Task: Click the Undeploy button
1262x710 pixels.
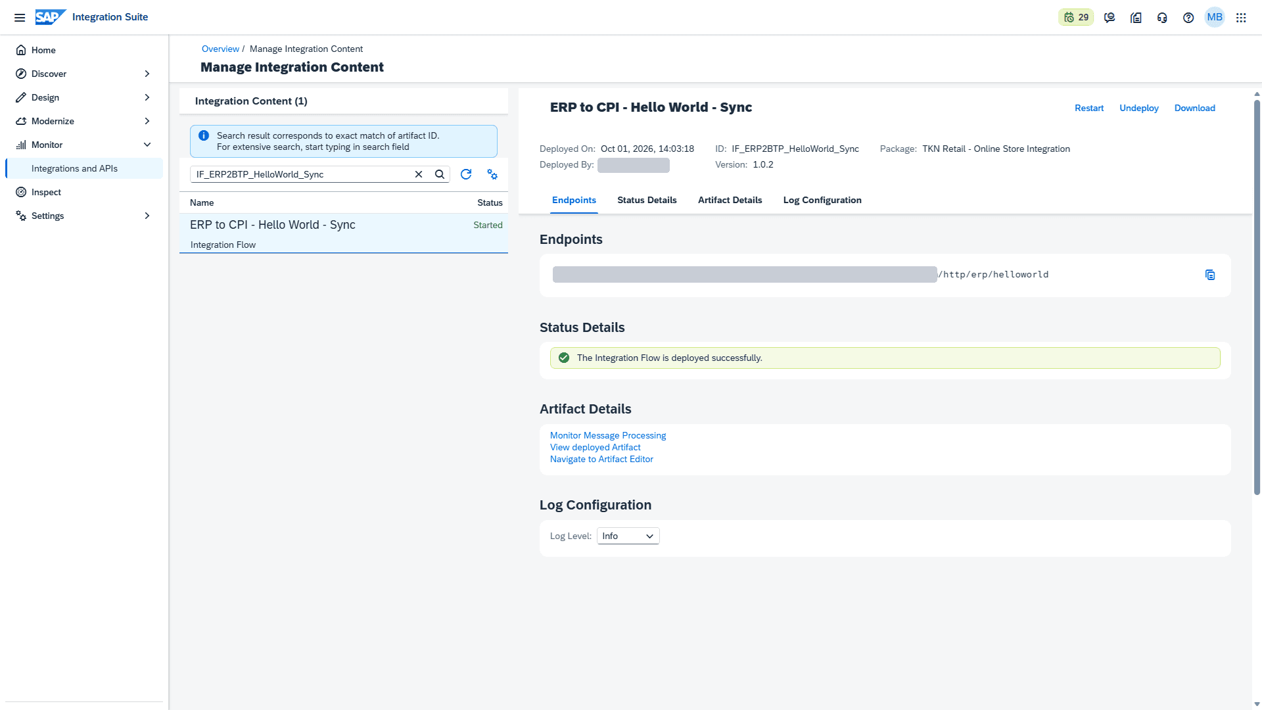Action: coord(1139,108)
